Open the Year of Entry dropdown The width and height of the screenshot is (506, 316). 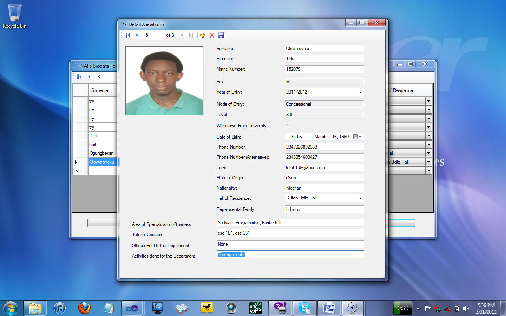click(361, 92)
